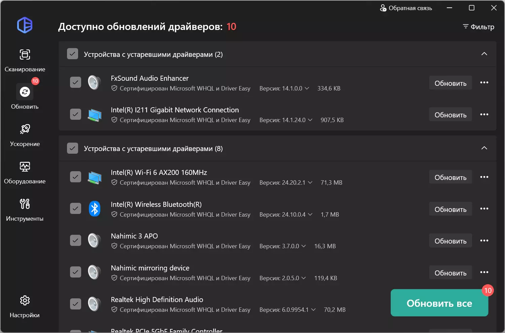Open the Ускорение rocket section
The height and width of the screenshot is (333, 505).
[25, 135]
